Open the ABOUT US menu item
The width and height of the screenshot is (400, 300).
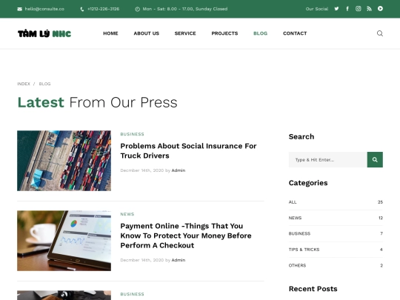point(147,33)
